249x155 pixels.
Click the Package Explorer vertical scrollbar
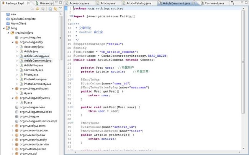[x=61, y=38]
